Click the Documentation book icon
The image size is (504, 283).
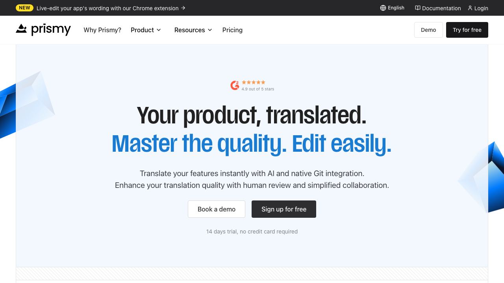pos(418,8)
